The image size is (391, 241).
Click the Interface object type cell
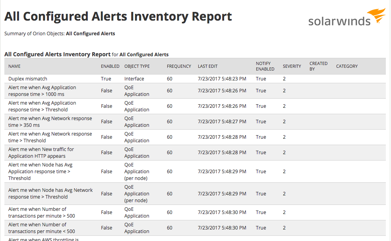[x=134, y=79]
